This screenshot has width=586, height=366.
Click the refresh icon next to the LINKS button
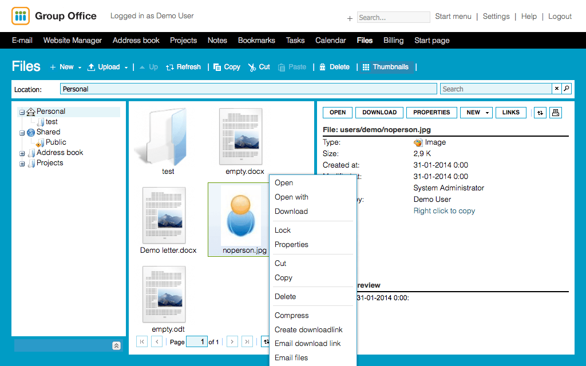tap(540, 113)
